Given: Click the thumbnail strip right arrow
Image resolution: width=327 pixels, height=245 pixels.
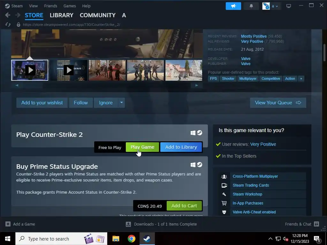Looking at the screenshot, I should (x=196, y=85).
